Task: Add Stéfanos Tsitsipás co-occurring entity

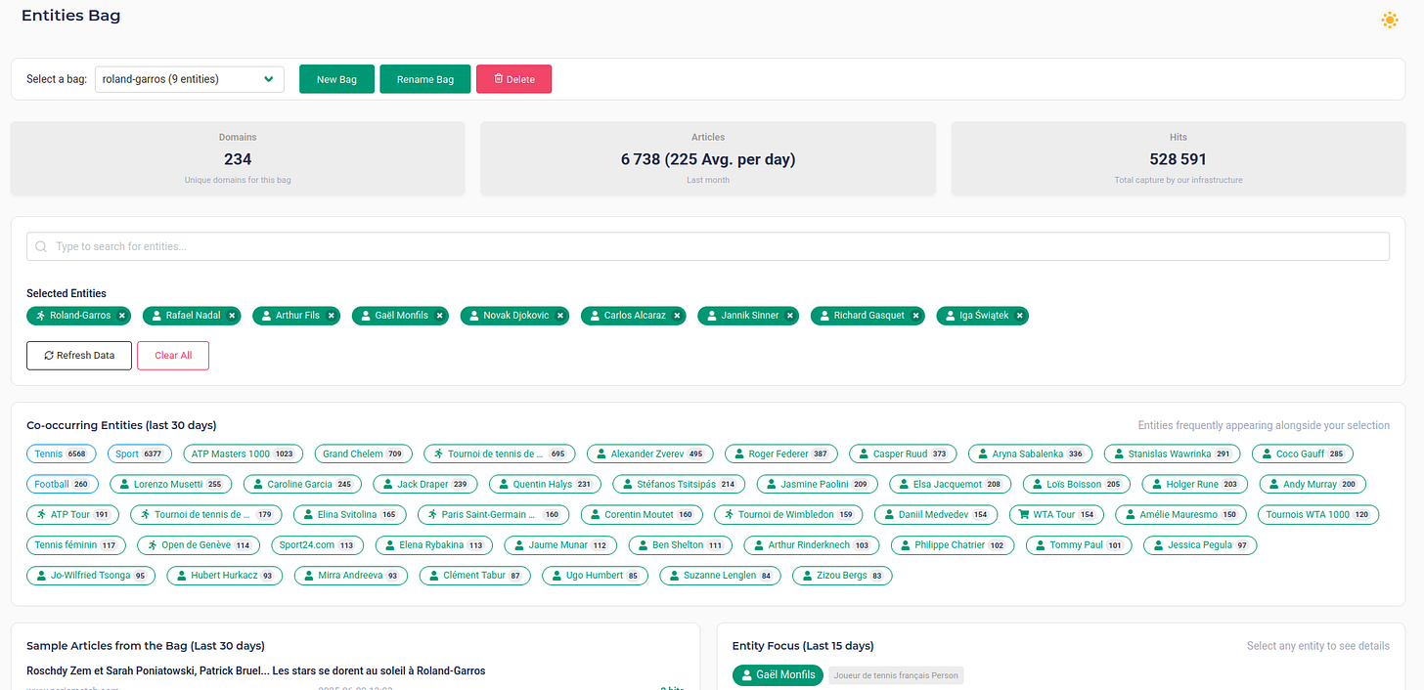Action: 680,484
